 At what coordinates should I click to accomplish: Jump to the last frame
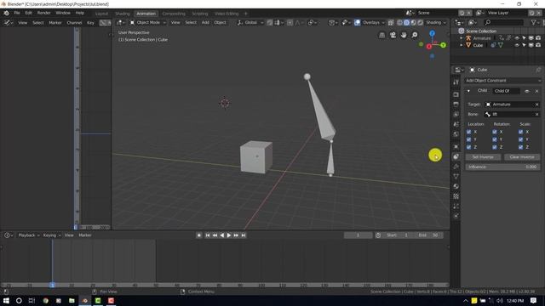(244, 235)
